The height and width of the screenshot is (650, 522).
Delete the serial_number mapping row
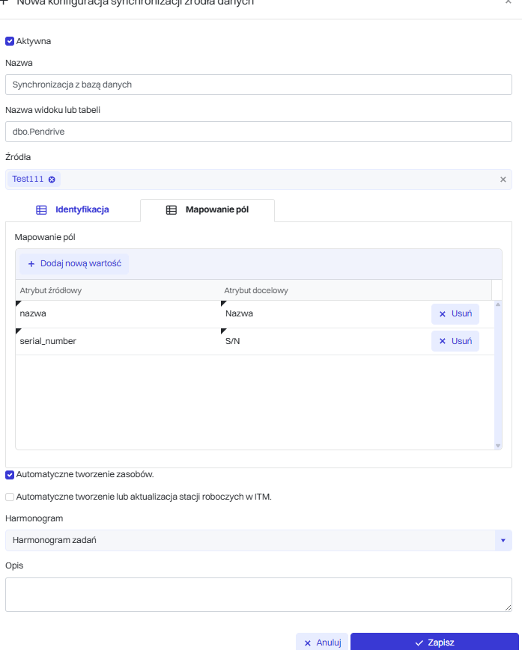click(455, 341)
